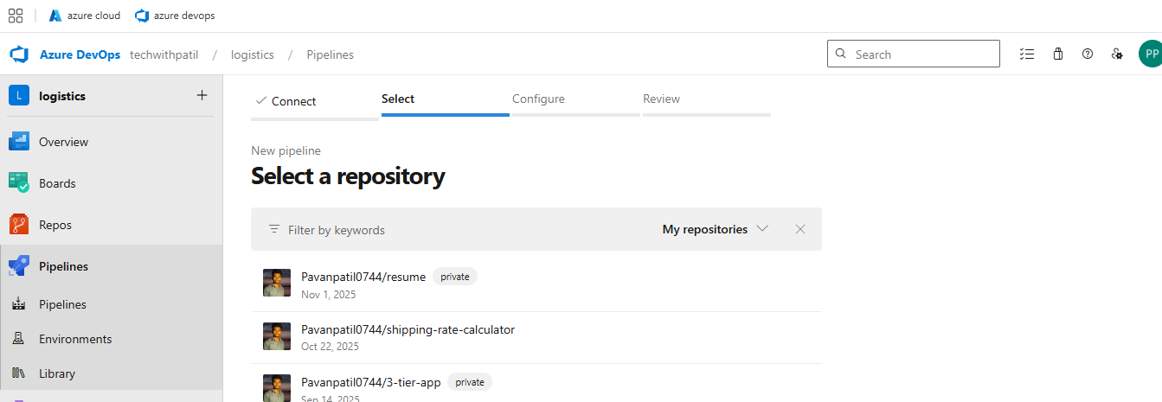Screen dimensions: 1162x402
Task: Open the Marketplace shopping bag icon
Action: 1057,54
